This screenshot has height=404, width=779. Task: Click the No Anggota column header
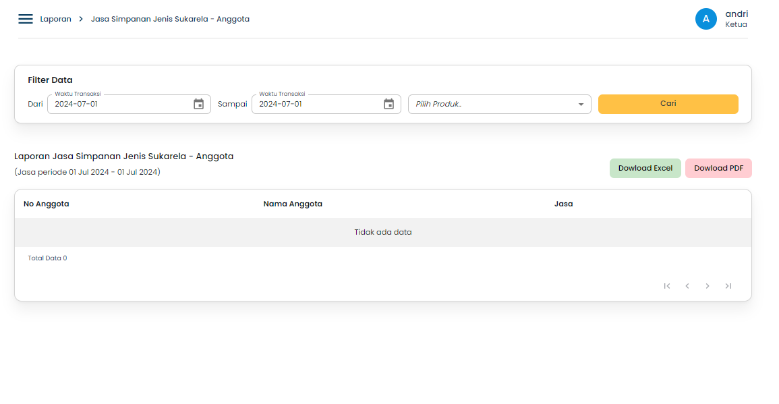coord(45,203)
